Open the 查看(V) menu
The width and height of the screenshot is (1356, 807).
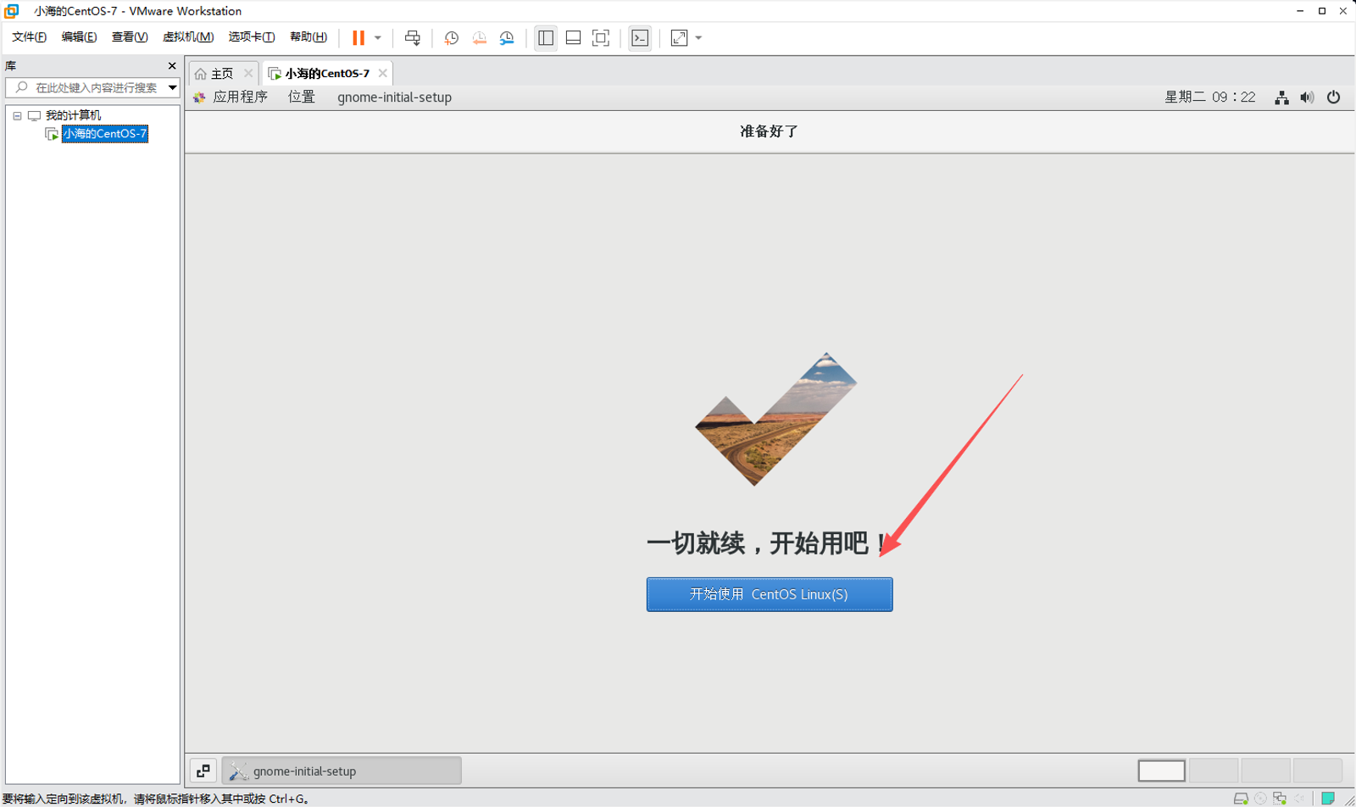coord(130,37)
